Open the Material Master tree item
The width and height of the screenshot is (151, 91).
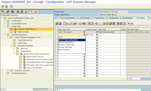[23, 32]
